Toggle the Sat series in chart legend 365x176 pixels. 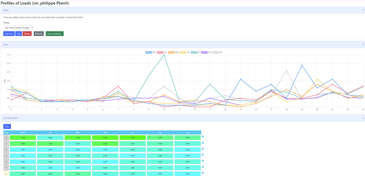[207, 52]
